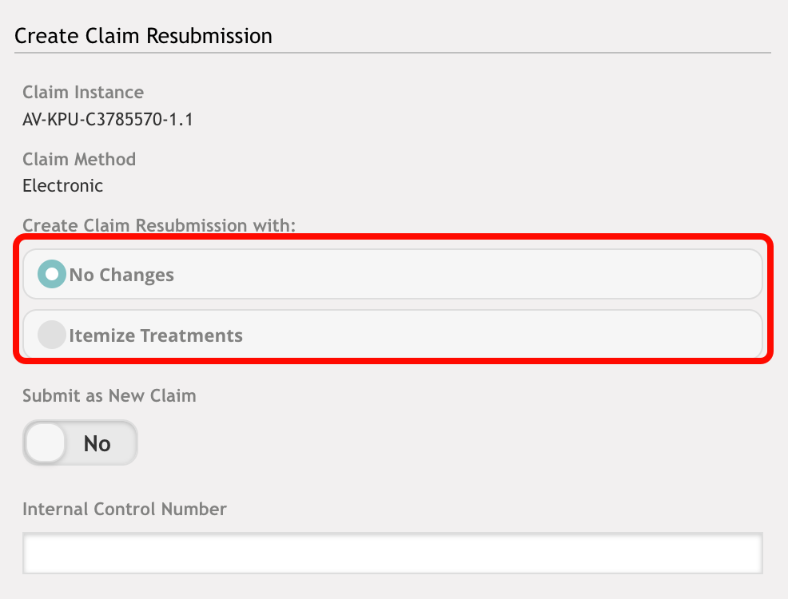Click the teal selected radio indicator
788x599 pixels.
click(x=52, y=274)
